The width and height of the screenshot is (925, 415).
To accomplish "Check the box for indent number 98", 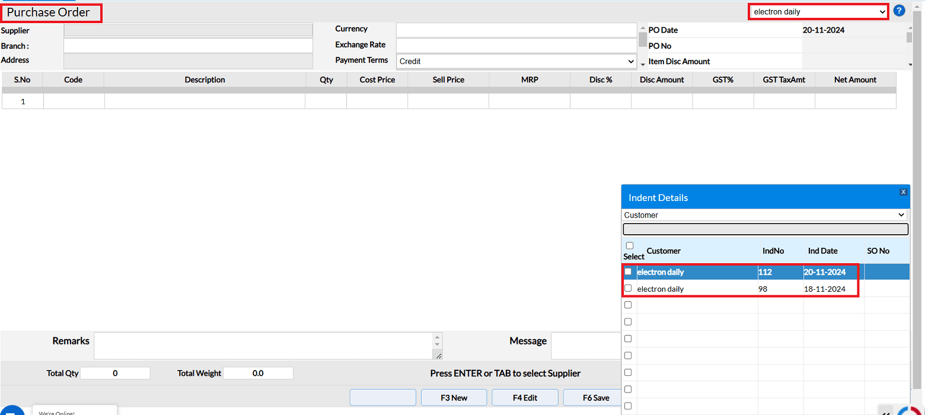I will (x=628, y=288).
